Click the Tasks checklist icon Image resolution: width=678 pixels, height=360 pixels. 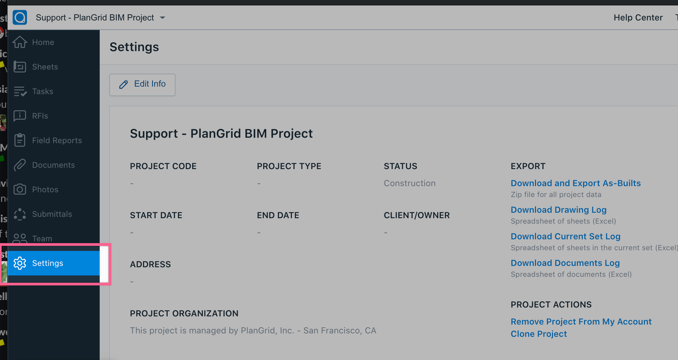[x=20, y=91]
